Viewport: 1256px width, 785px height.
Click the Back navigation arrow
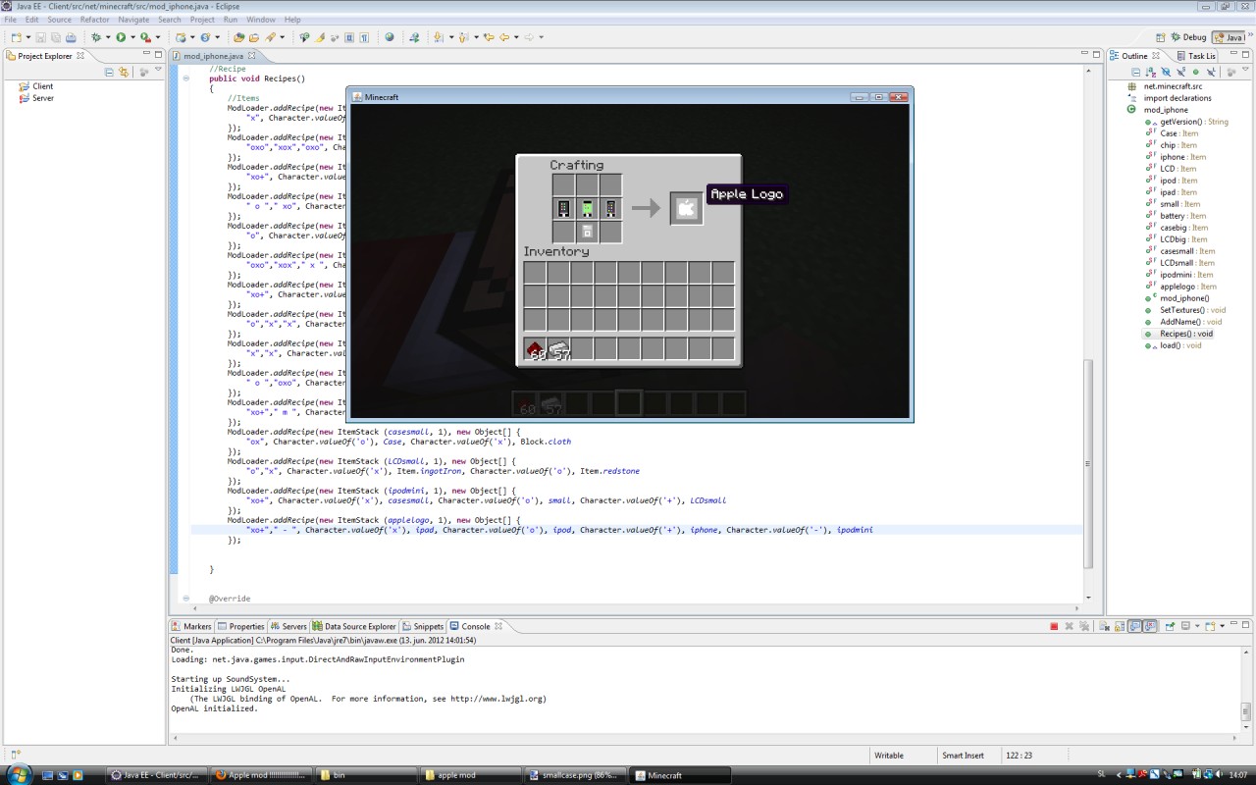(503, 37)
